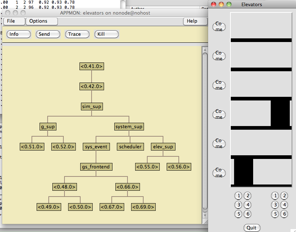Image resolution: width=296 pixels, height=232 pixels.
Task: Select the sim_sup supervisor node
Action: (x=92, y=107)
